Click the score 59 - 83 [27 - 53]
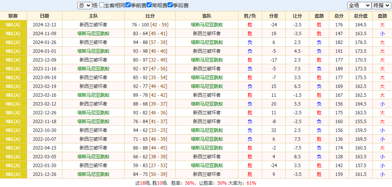The image size is (392, 187). pyautogui.click(x=150, y=166)
